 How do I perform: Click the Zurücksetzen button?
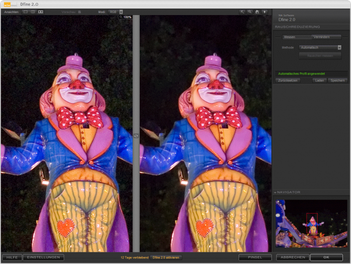[x=287, y=80]
